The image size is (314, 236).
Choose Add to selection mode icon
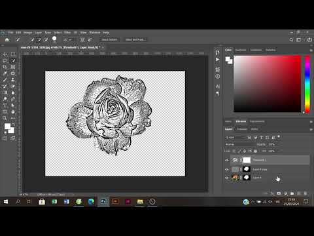pos(39,39)
